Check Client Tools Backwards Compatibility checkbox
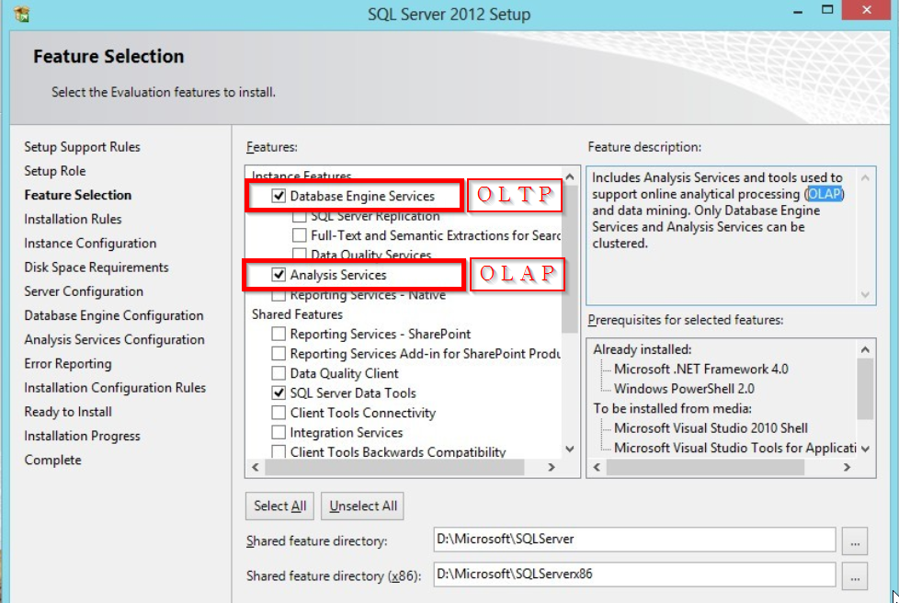The image size is (899, 603). (279, 451)
